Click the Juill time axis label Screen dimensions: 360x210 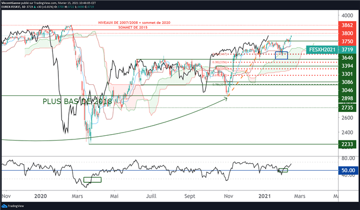tap(151, 196)
